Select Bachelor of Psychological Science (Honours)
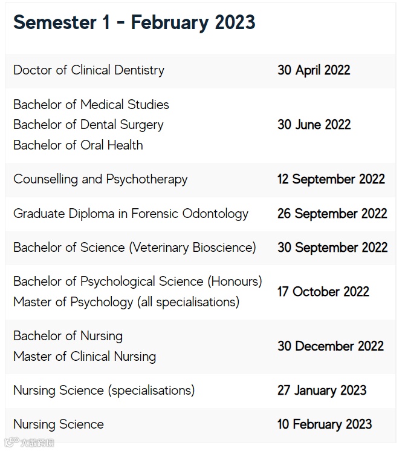This screenshot has width=408, height=451. click(x=138, y=281)
